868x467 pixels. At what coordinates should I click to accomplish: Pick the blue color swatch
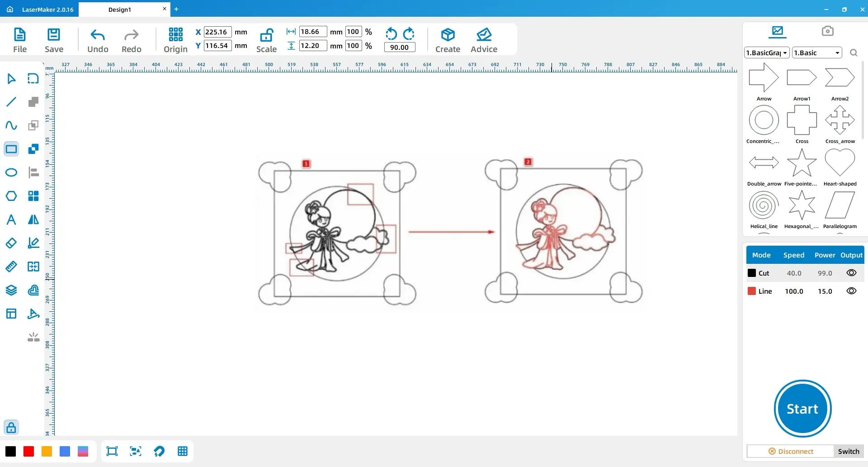coord(65,451)
